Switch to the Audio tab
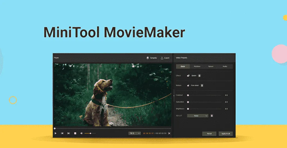Viewport: 287px width, 148px height. coord(225,67)
